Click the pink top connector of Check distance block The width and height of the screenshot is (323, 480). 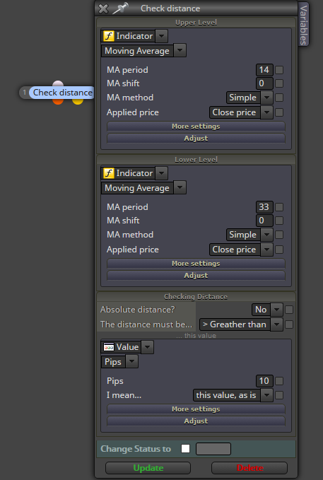(58, 83)
